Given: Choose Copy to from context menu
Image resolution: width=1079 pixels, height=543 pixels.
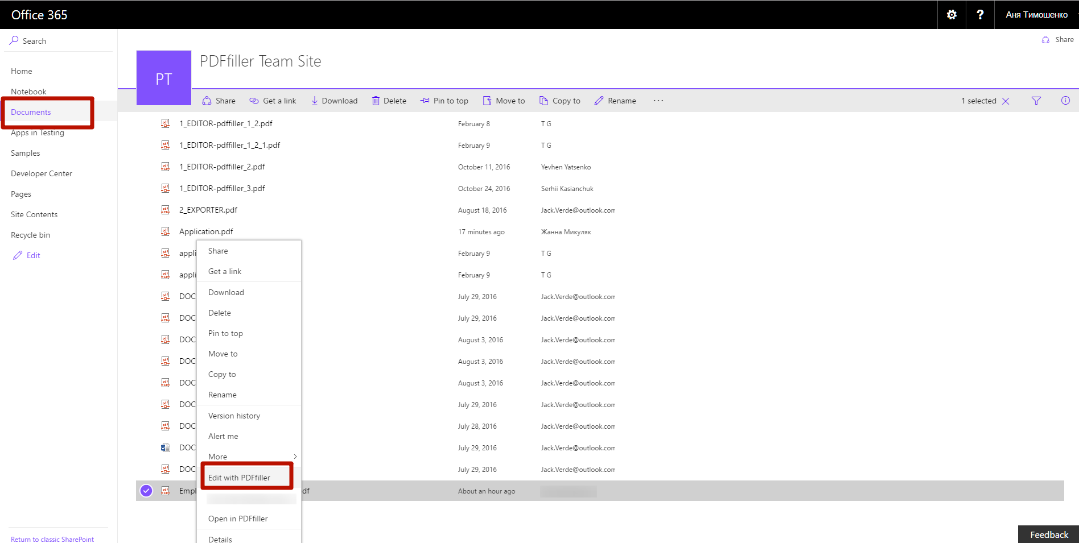Looking at the screenshot, I should click(x=249, y=374).
